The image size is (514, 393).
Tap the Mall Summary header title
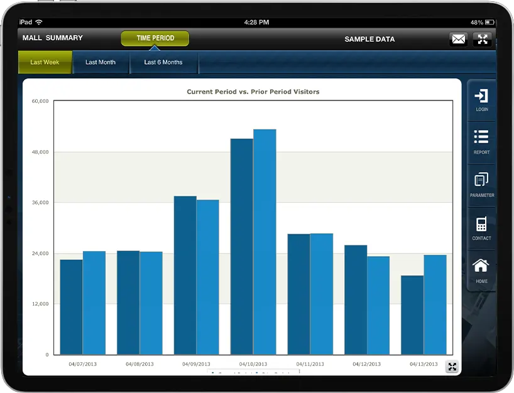53,38
